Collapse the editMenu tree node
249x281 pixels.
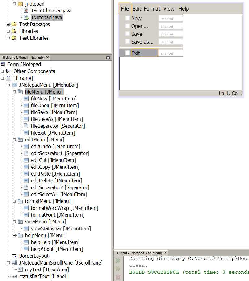click(14, 140)
